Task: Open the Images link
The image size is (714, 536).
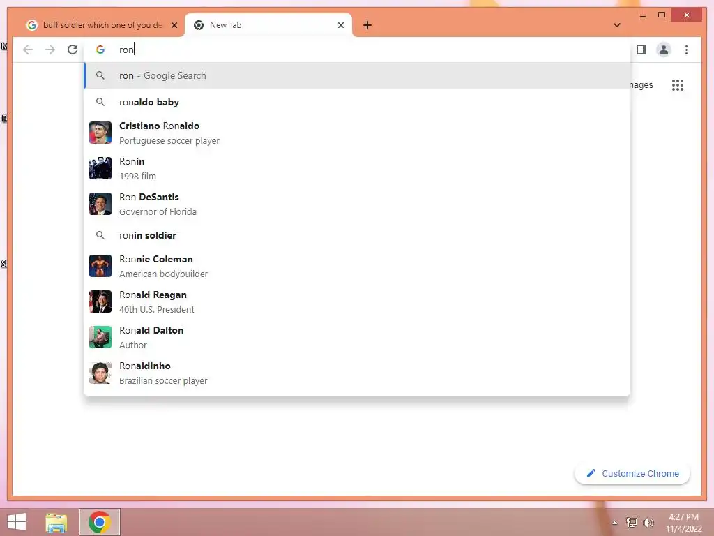Action: click(x=641, y=85)
